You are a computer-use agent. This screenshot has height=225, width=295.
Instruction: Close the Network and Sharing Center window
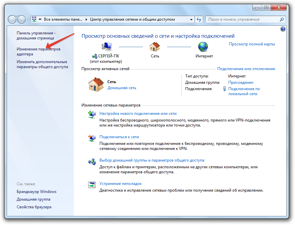(x=279, y=8)
